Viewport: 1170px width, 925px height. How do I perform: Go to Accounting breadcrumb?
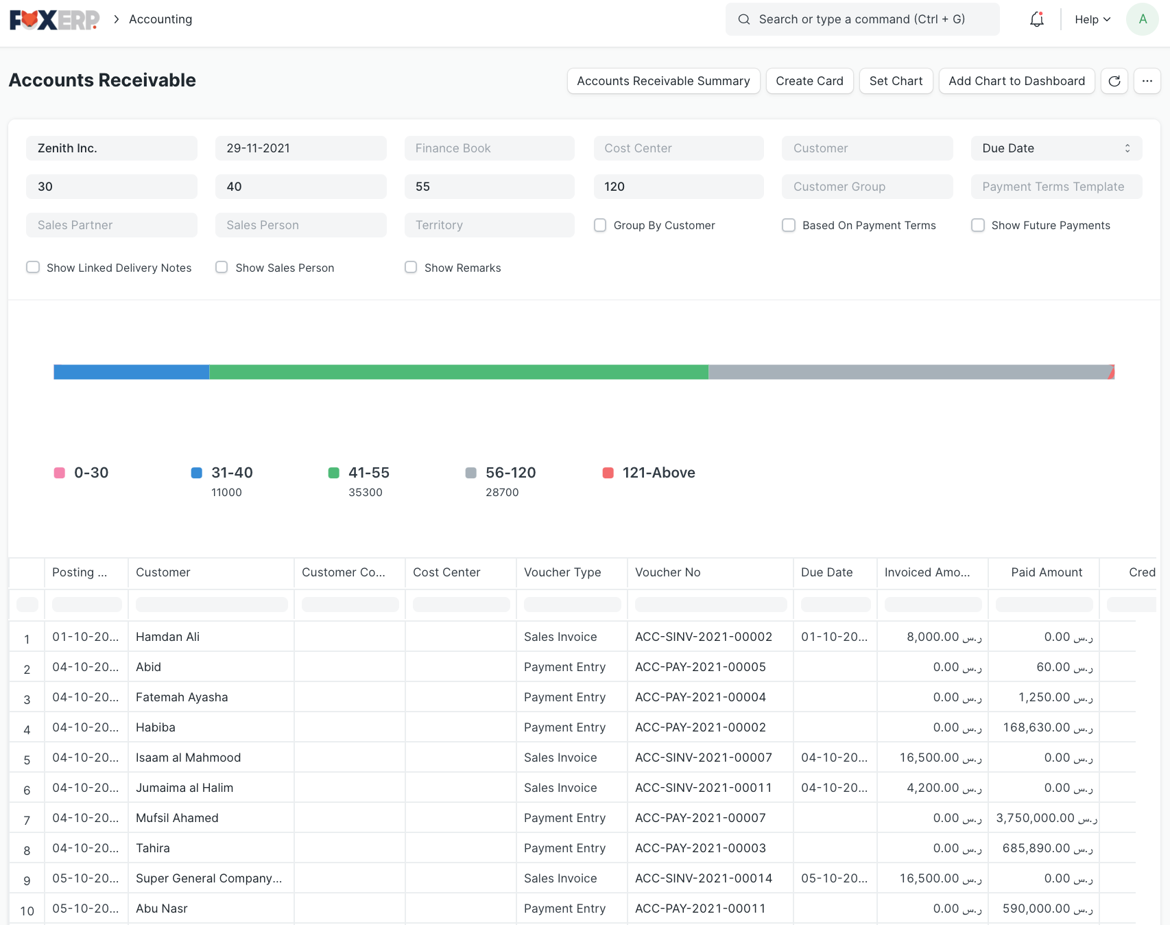160,19
